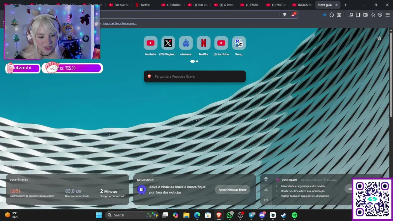Open Microsoft Edge from taskbar
Screen dimensions: 393x221
coord(197,215)
